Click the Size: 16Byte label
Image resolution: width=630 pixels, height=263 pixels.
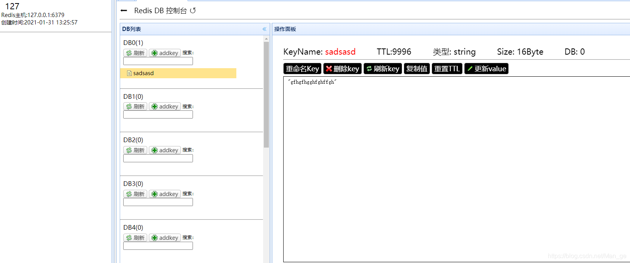[x=520, y=52]
